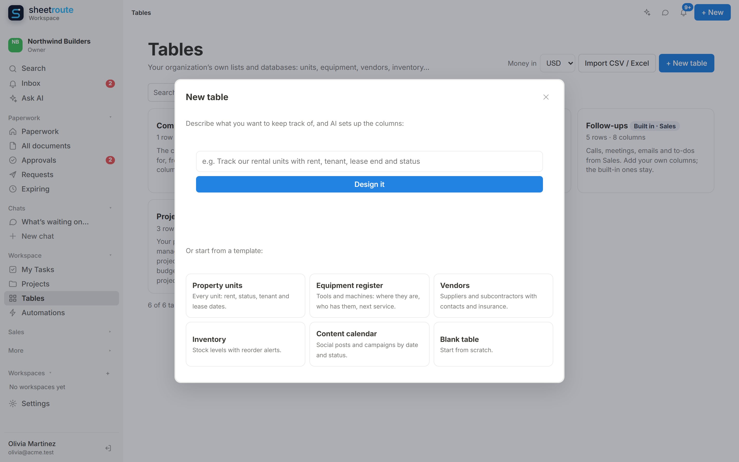Choose the Vendors template
The image size is (739, 462).
coord(493,295)
